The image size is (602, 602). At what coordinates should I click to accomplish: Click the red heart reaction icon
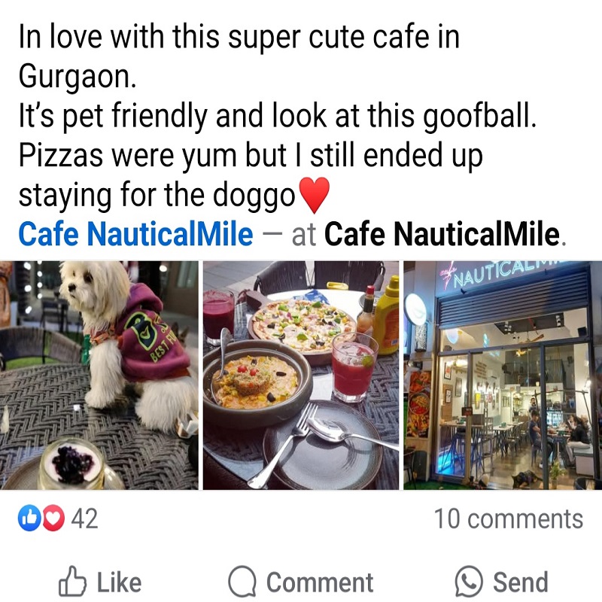[x=53, y=518]
